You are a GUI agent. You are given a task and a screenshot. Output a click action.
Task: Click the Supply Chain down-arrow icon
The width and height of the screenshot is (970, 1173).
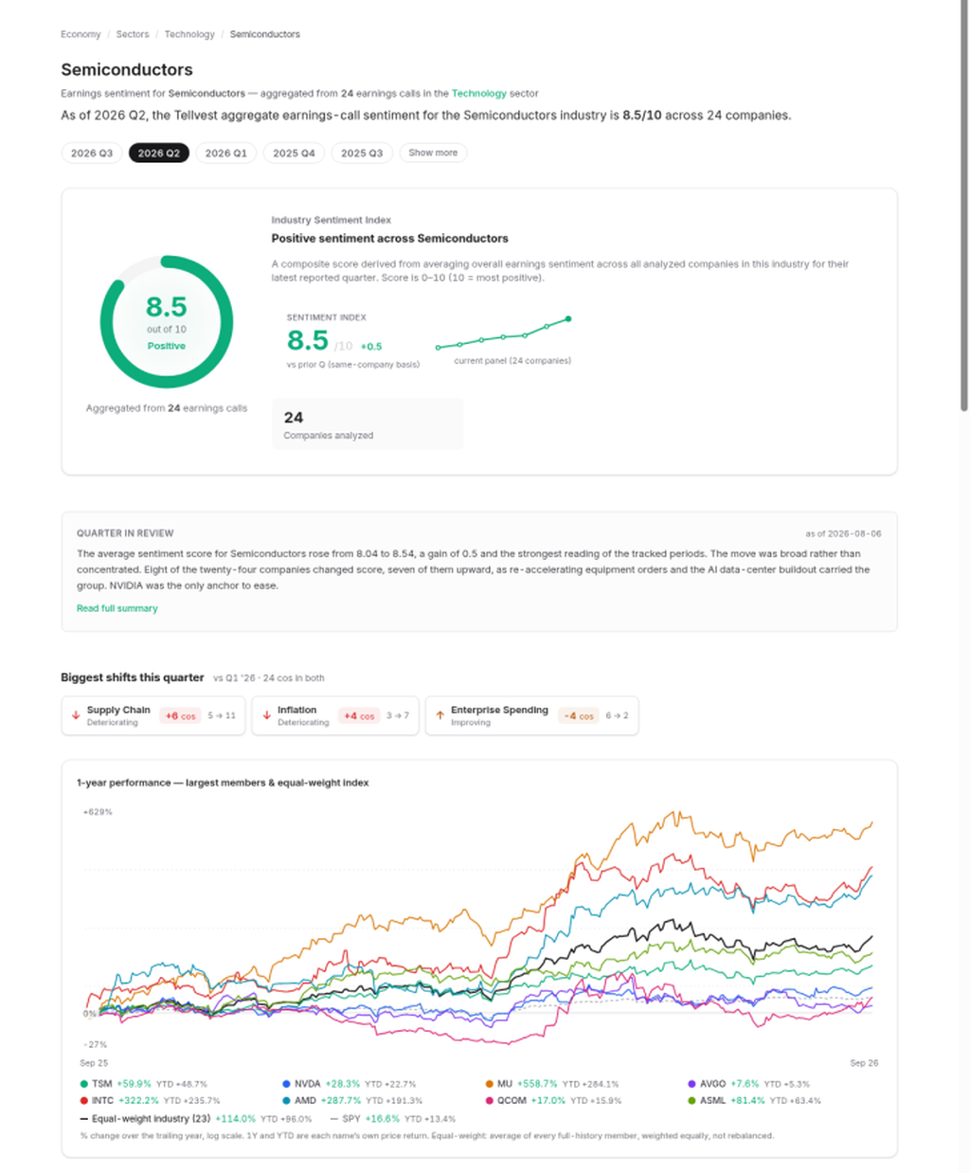coord(76,715)
